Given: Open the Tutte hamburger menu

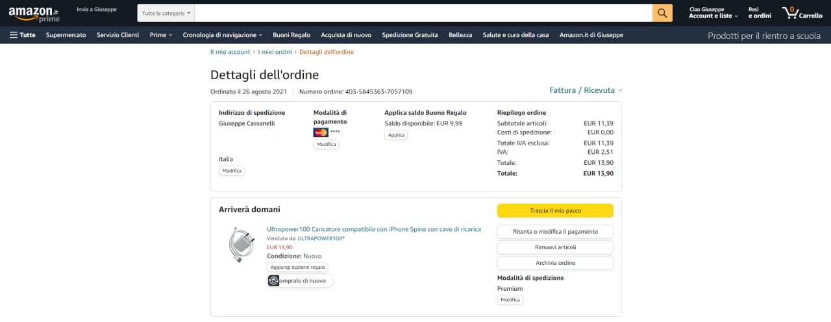Looking at the screenshot, I should pos(23,35).
